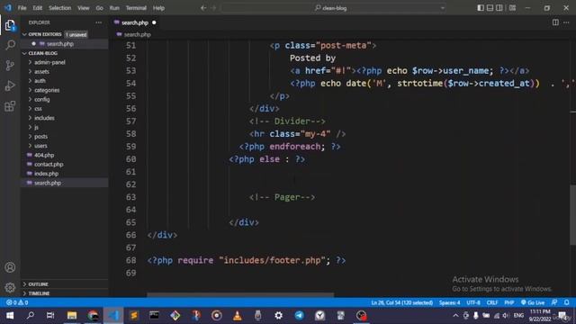The height and width of the screenshot is (324, 576).
Task: Click the clean-blog command center search box
Action: click(334, 8)
